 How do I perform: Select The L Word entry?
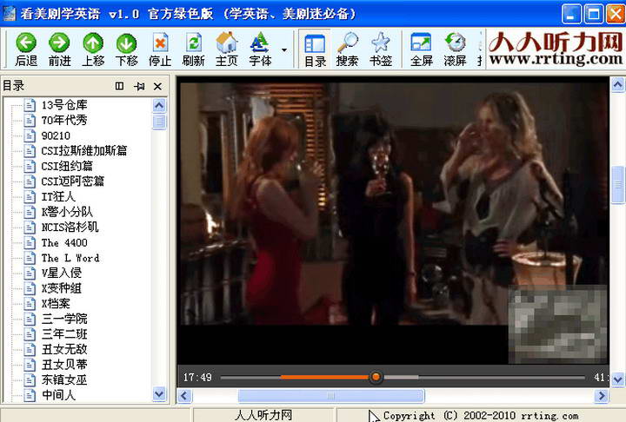70,258
